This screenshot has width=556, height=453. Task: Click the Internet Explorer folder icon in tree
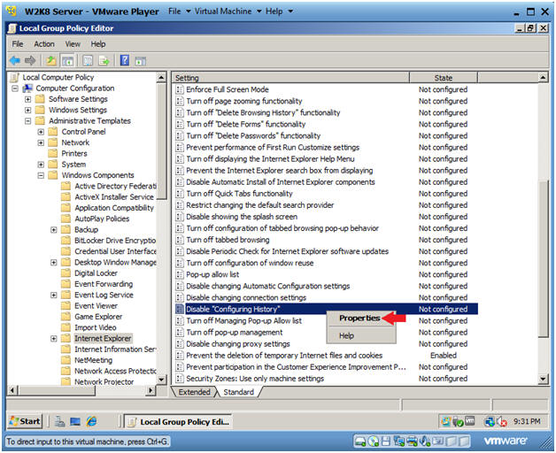point(66,338)
